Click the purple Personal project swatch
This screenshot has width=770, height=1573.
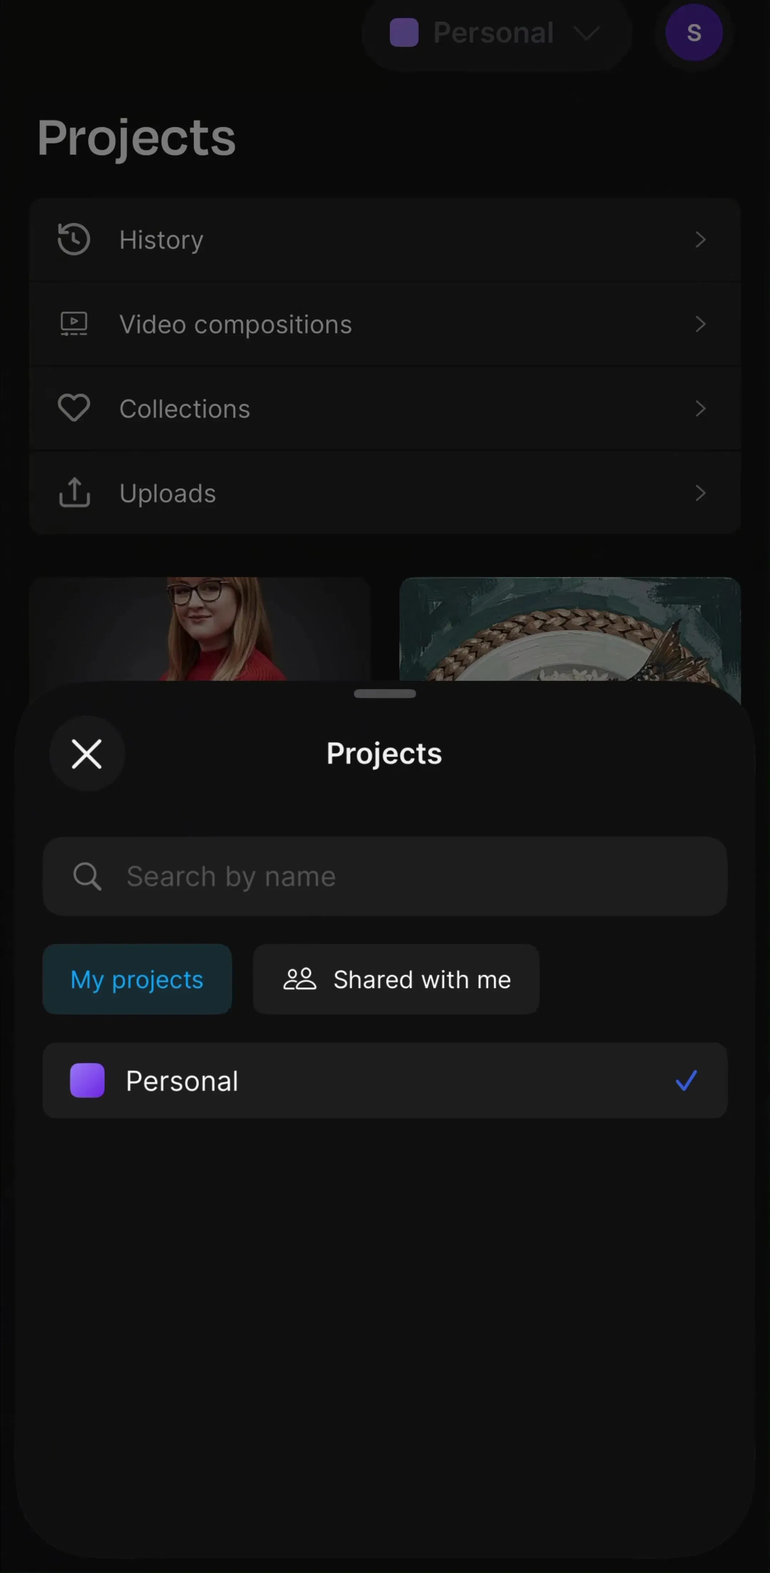(87, 1081)
